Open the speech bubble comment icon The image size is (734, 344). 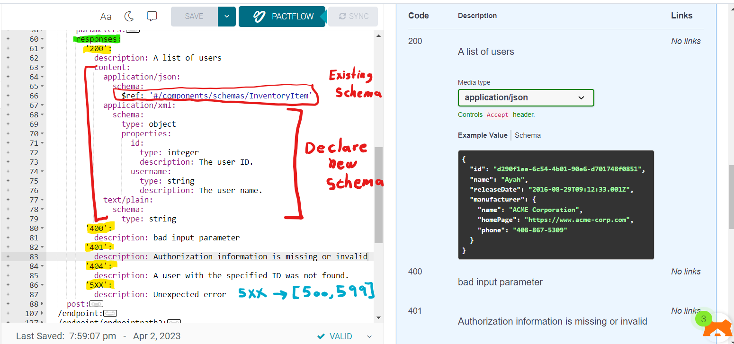(152, 16)
